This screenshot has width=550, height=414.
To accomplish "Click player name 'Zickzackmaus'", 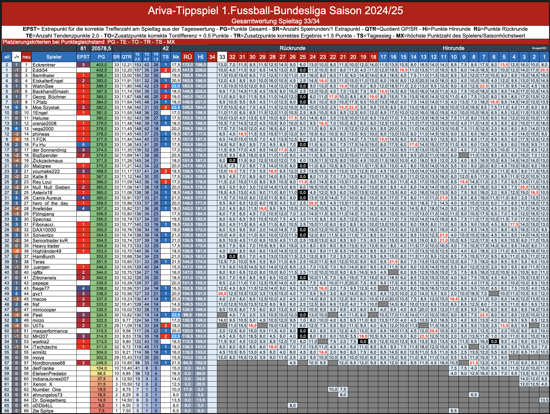I will 47,161.
